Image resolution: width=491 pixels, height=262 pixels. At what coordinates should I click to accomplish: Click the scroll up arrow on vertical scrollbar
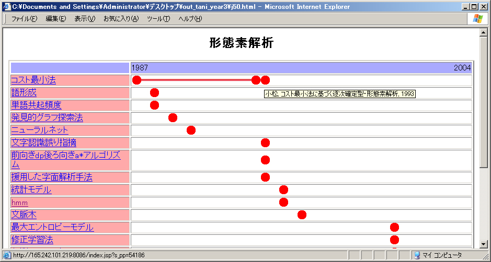click(484, 32)
